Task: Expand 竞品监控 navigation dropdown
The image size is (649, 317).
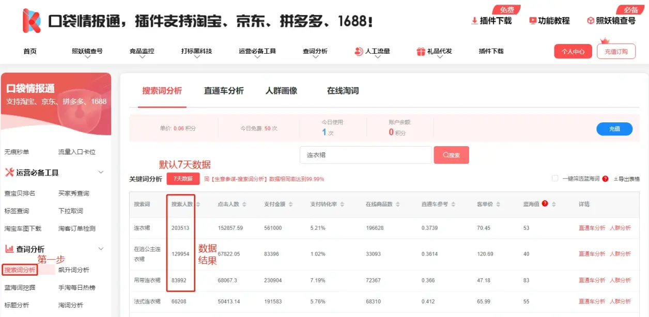Action: (x=142, y=58)
